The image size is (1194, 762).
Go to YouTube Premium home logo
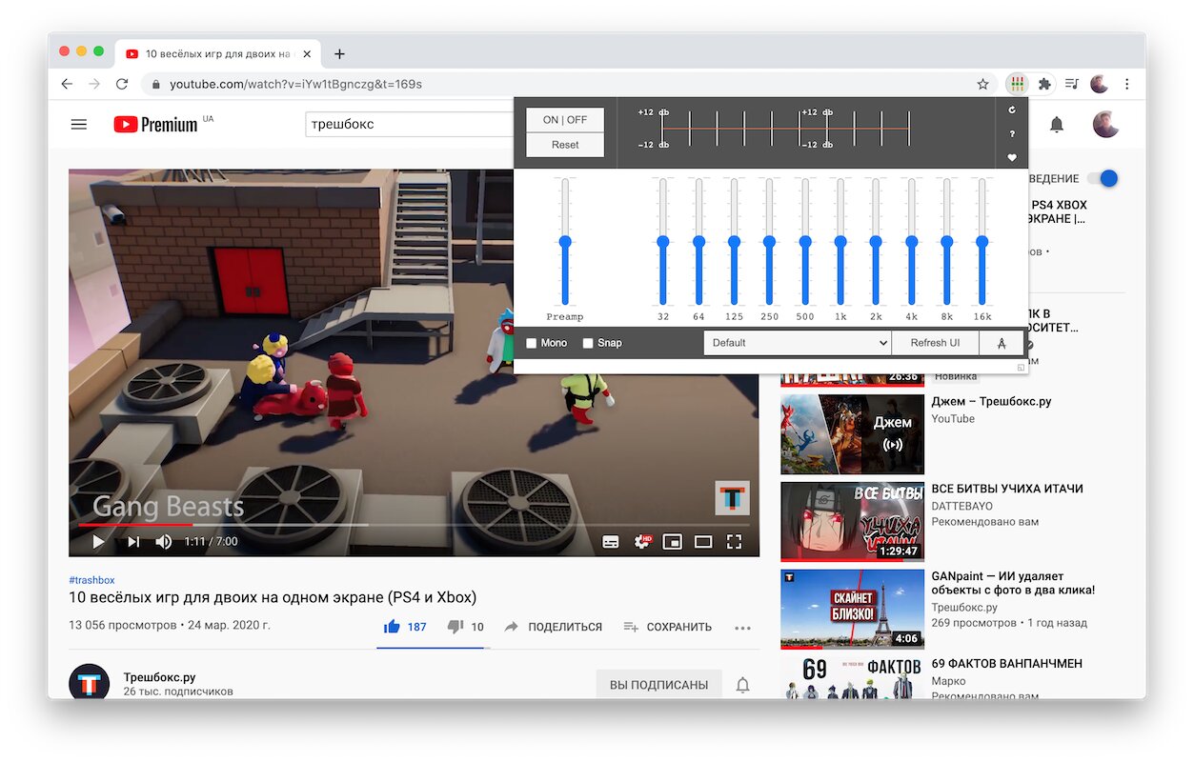(x=155, y=124)
